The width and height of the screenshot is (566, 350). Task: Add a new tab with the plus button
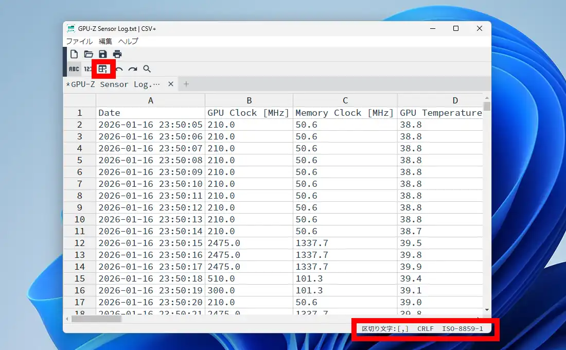pyautogui.click(x=186, y=84)
